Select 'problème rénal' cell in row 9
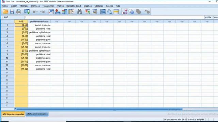Screen dimensions: 218x122 40,54
